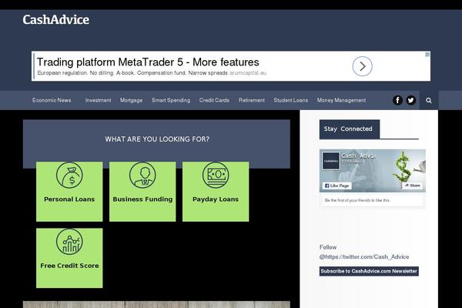Image resolution: width=462 pixels, height=308 pixels.
Task: Select the Business Funding label
Action: (142, 199)
